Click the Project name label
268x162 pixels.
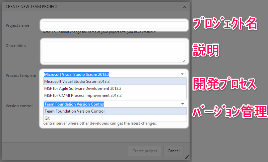17,25
